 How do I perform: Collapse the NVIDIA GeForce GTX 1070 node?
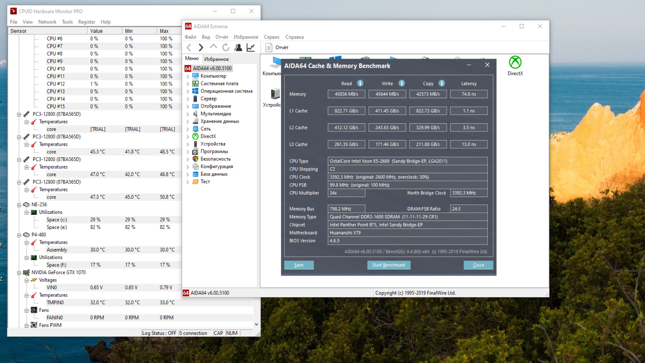coord(19,273)
